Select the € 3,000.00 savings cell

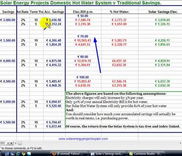pyautogui.click(x=8, y=20)
